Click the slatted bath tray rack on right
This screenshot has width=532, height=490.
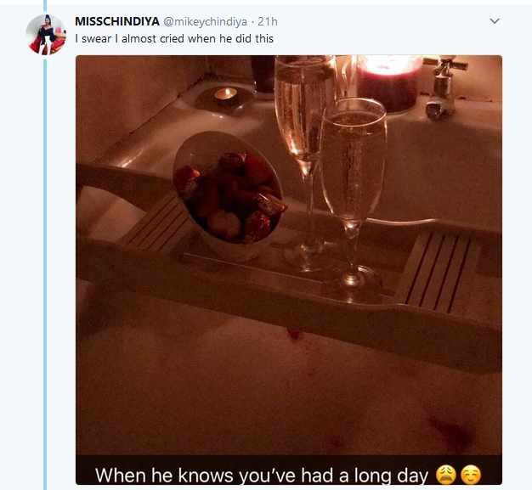[x=438, y=273]
